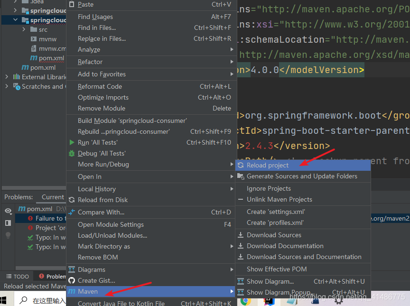This screenshot has height=306, width=410.
Task: Click the GitHub icon beside Create Gist
Action: [x=72, y=280]
